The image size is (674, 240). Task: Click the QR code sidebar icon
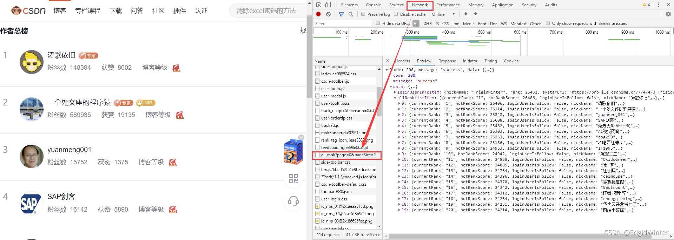[293, 178]
